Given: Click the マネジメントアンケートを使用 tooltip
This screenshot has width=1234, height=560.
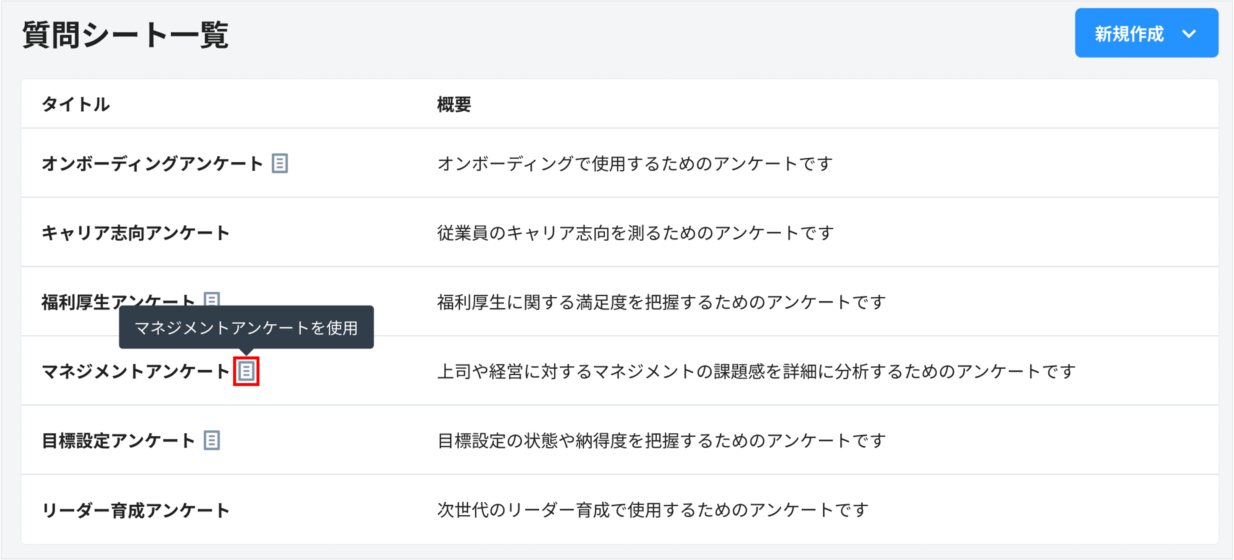Looking at the screenshot, I should tap(247, 327).
